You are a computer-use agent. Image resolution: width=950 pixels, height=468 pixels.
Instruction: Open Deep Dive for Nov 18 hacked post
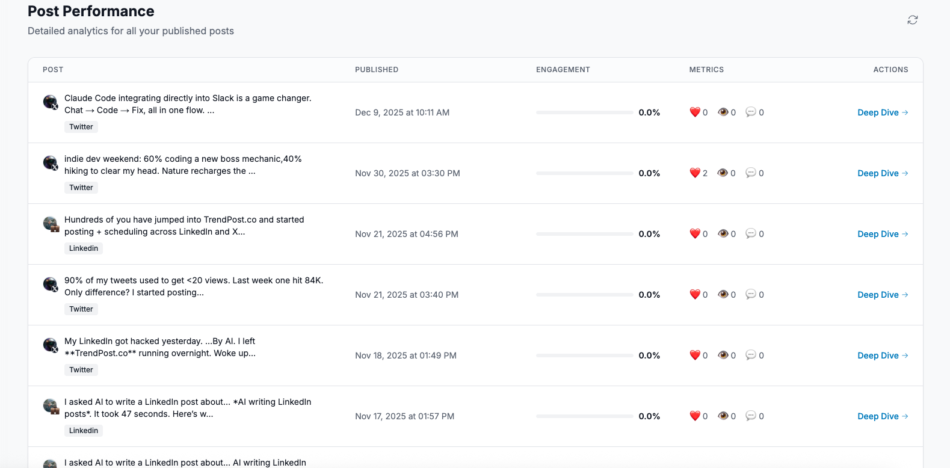tap(882, 356)
